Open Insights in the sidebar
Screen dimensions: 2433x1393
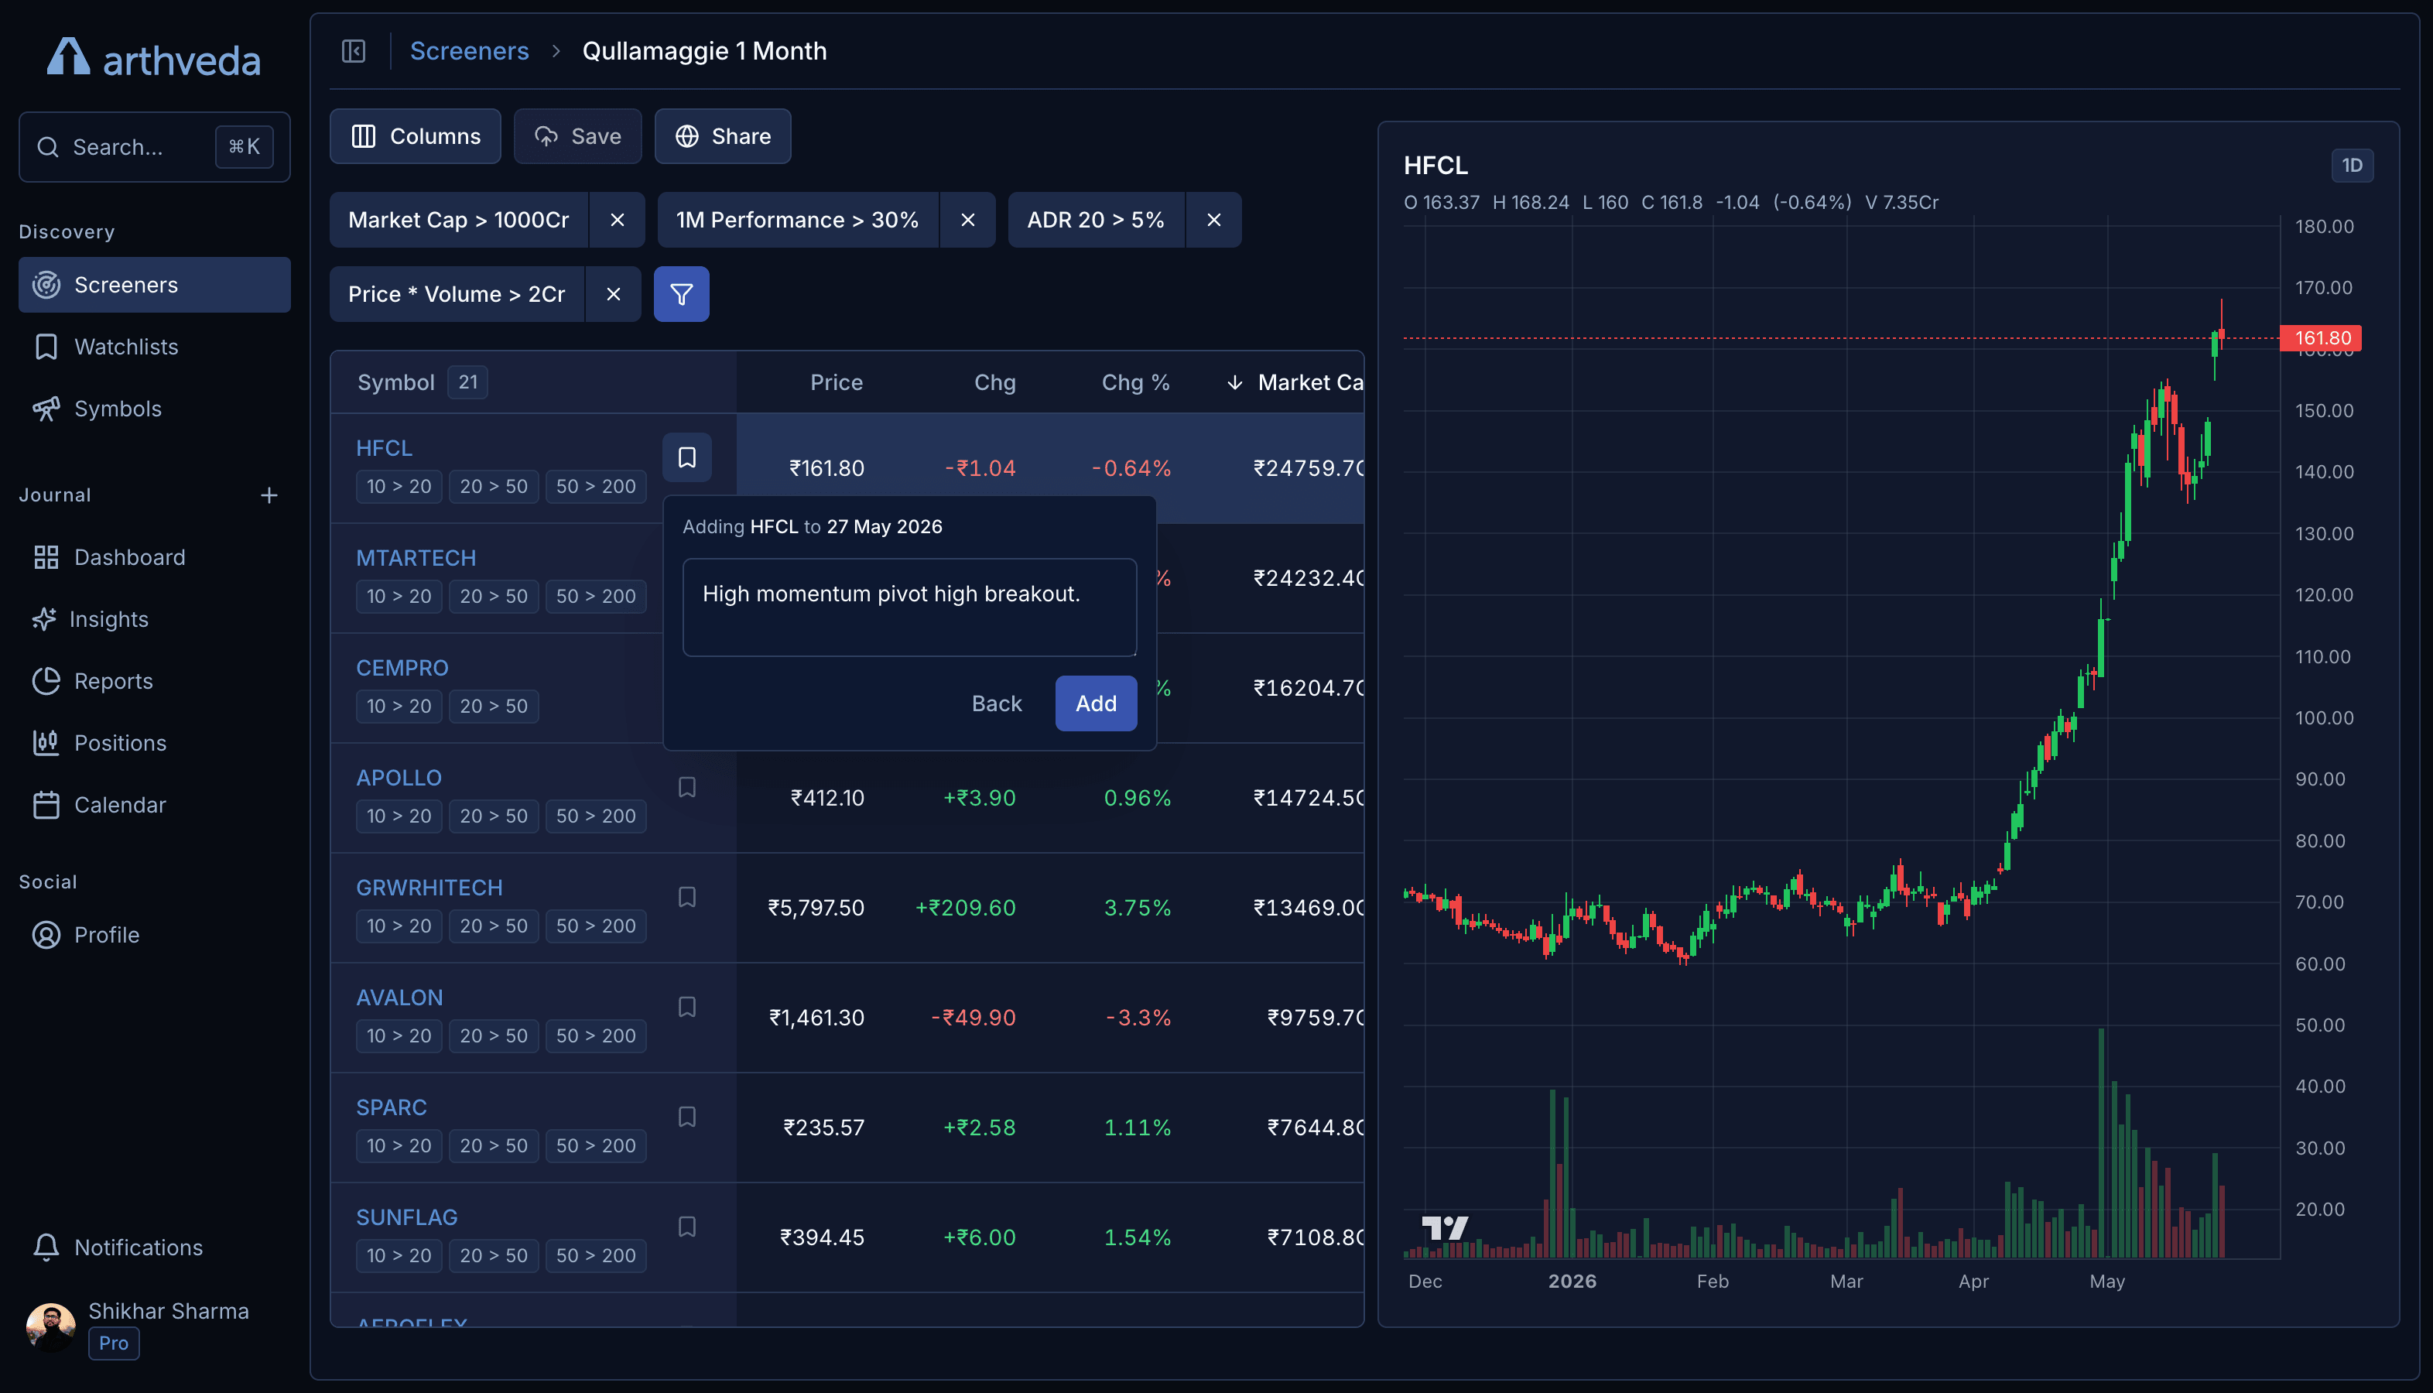click(x=154, y=619)
